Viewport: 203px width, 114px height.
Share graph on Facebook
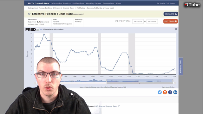170,92
